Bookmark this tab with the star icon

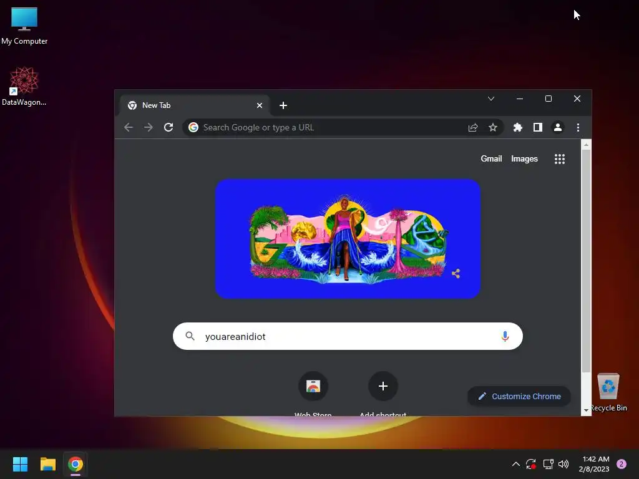pos(493,127)
